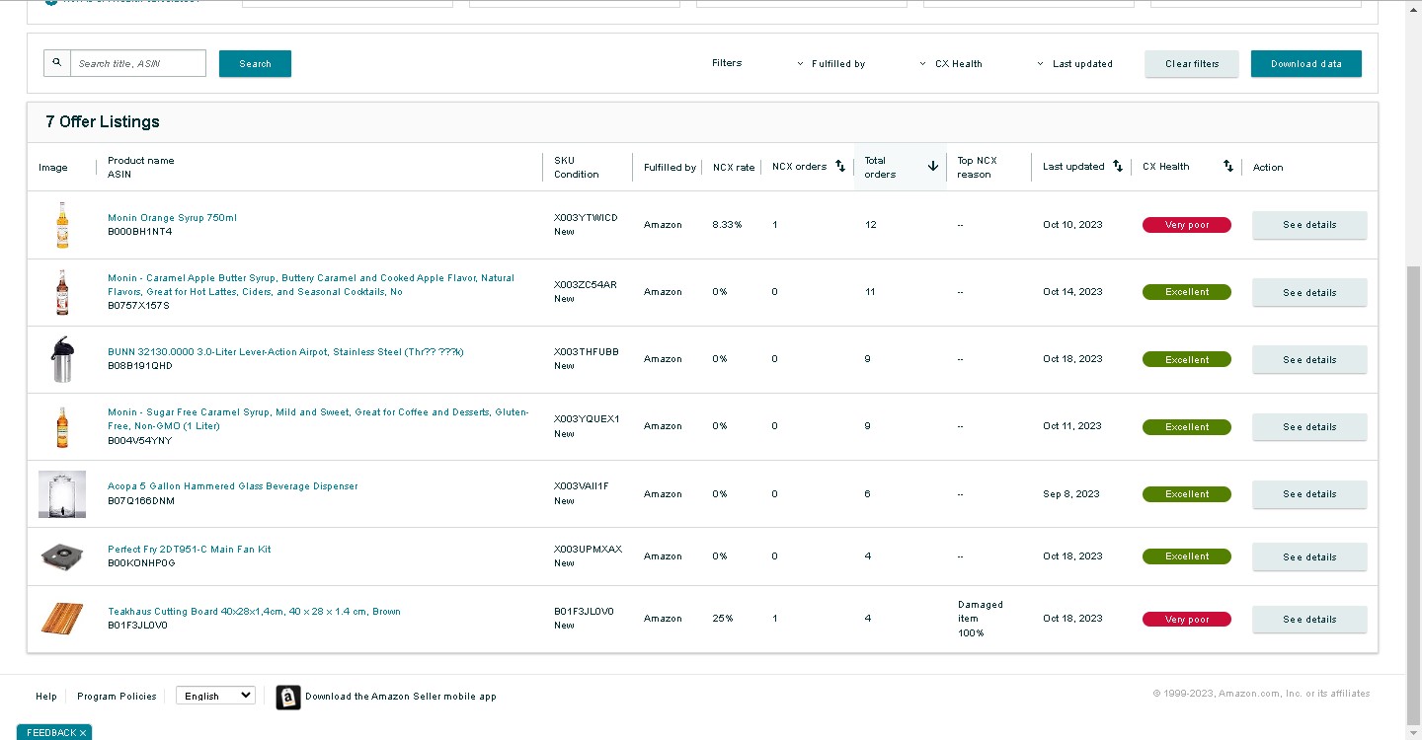
Task: Click the Oct 10, 2023 date cell
Action: [x=1072, y=225]
